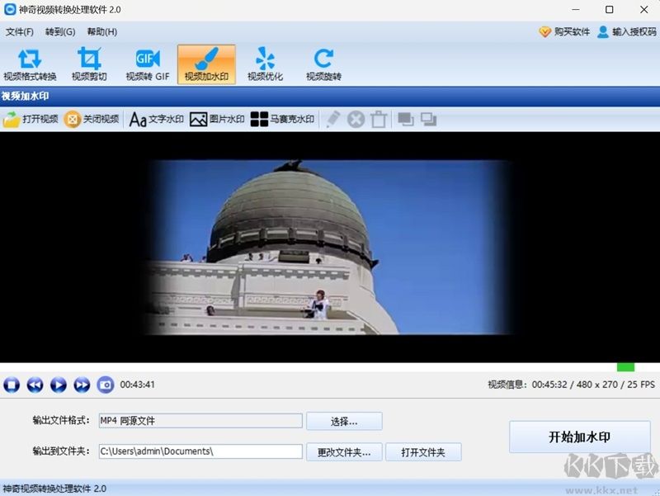This screenshot has height=496, width=660.
Task: Click 打开文件夹 button
Action: 423,452
